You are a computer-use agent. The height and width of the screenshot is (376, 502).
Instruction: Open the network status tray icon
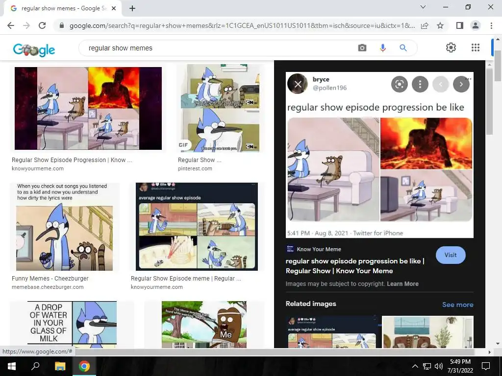[x=427, y=366]
